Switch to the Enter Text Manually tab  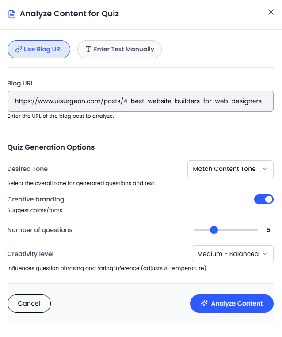pyautogui.click(x=119, y=49)
